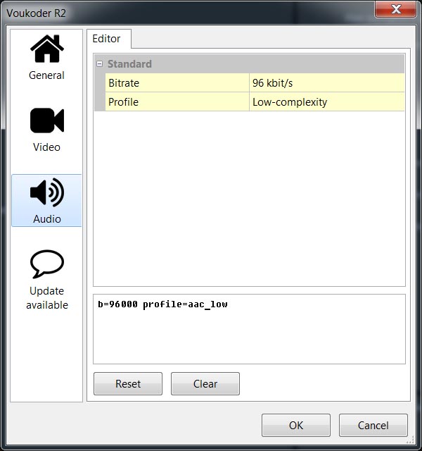Click the Standard group header label

[x=129, y=64]
